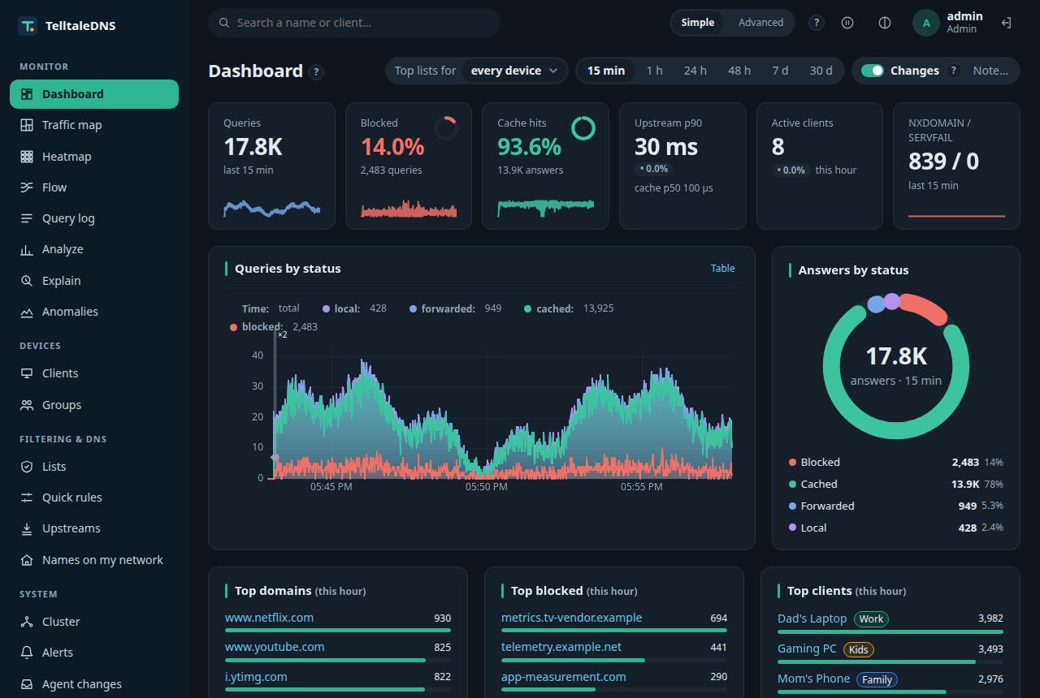The image size is (1040, 698).
Task: Open the 'every device' dropdown
Action: point(514,71)
